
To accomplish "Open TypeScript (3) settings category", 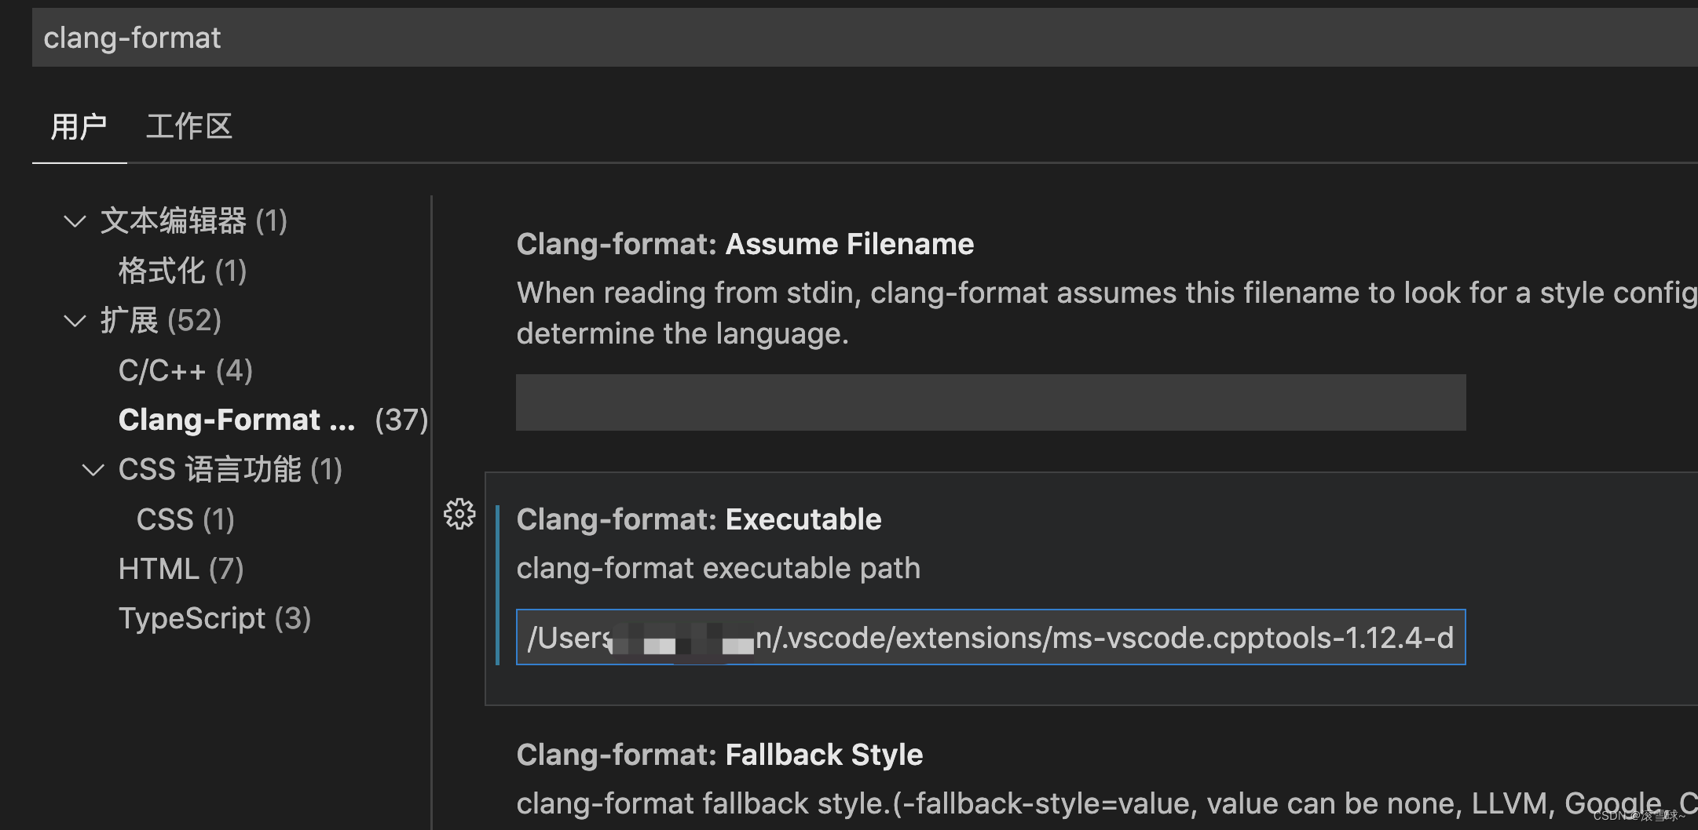I will click(x=214, y=618).
